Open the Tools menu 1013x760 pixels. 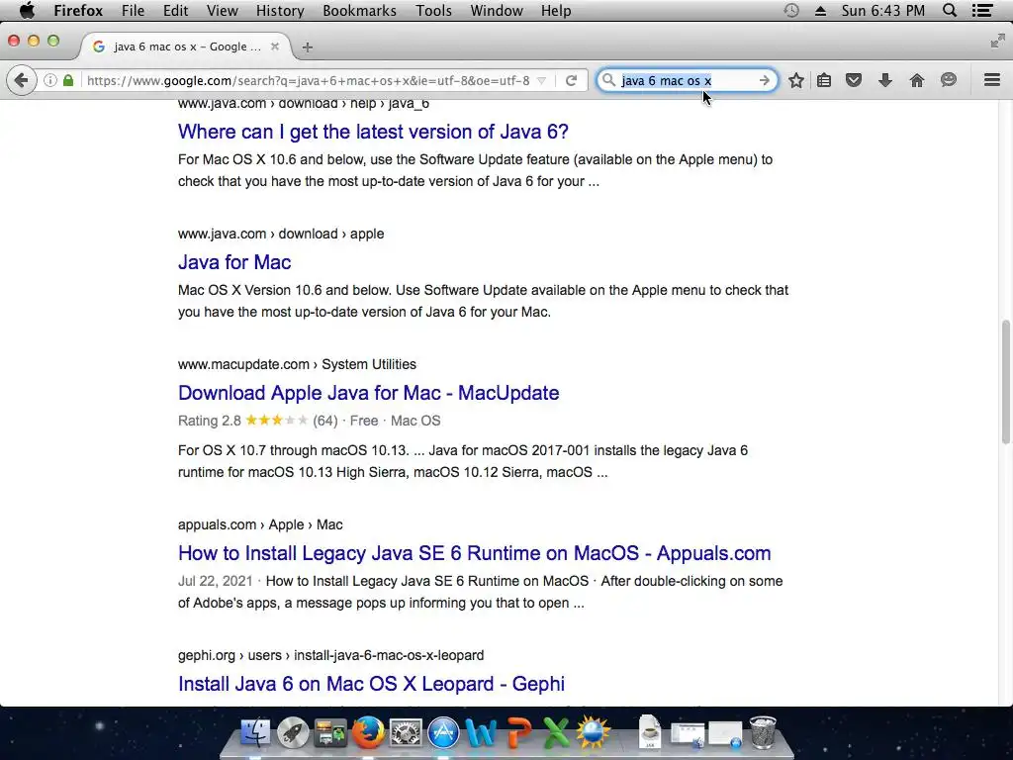[433, 10]
